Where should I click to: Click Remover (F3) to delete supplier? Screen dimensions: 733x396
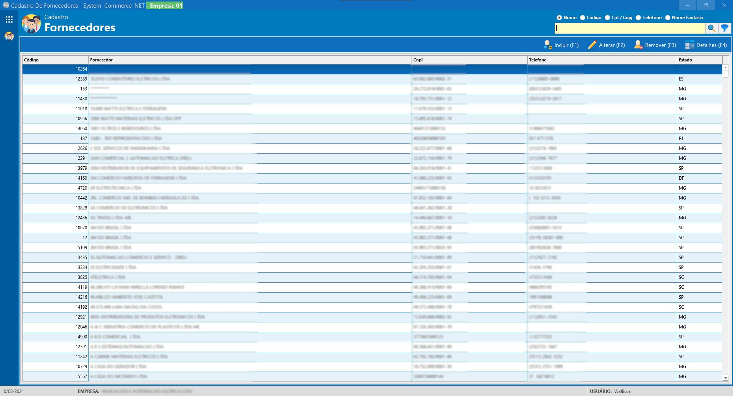point(655,45)
